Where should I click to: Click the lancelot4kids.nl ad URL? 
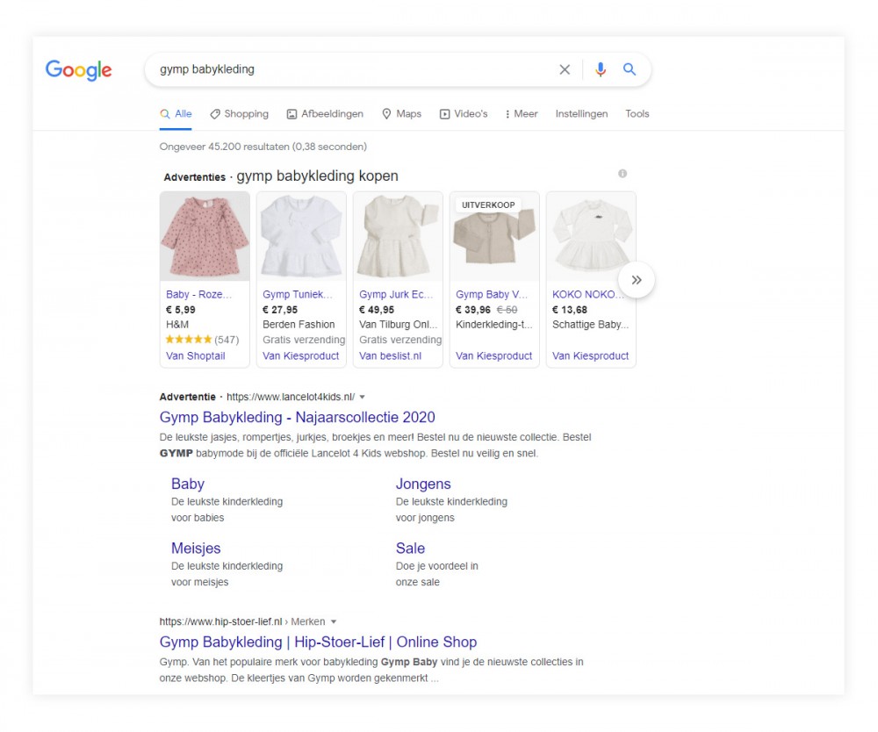point(291,397)
